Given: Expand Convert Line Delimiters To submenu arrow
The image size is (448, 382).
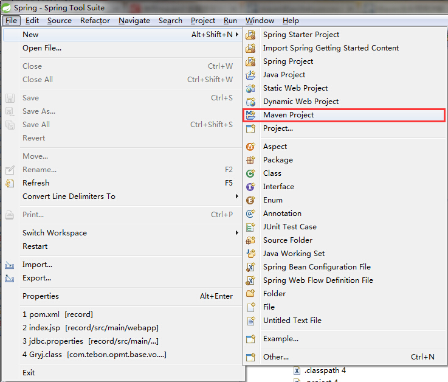Looking at the screenshot, I should [237, 196].
